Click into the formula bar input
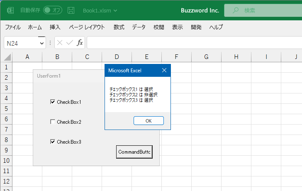 (194, 43)
